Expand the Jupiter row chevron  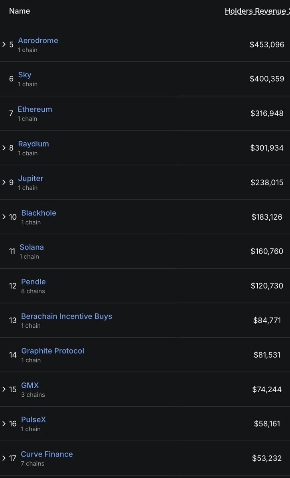[x=4, y=182]
